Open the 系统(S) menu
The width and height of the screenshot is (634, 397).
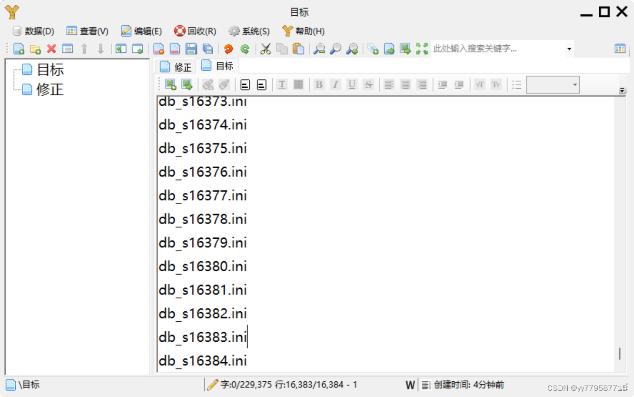[249, 31]
